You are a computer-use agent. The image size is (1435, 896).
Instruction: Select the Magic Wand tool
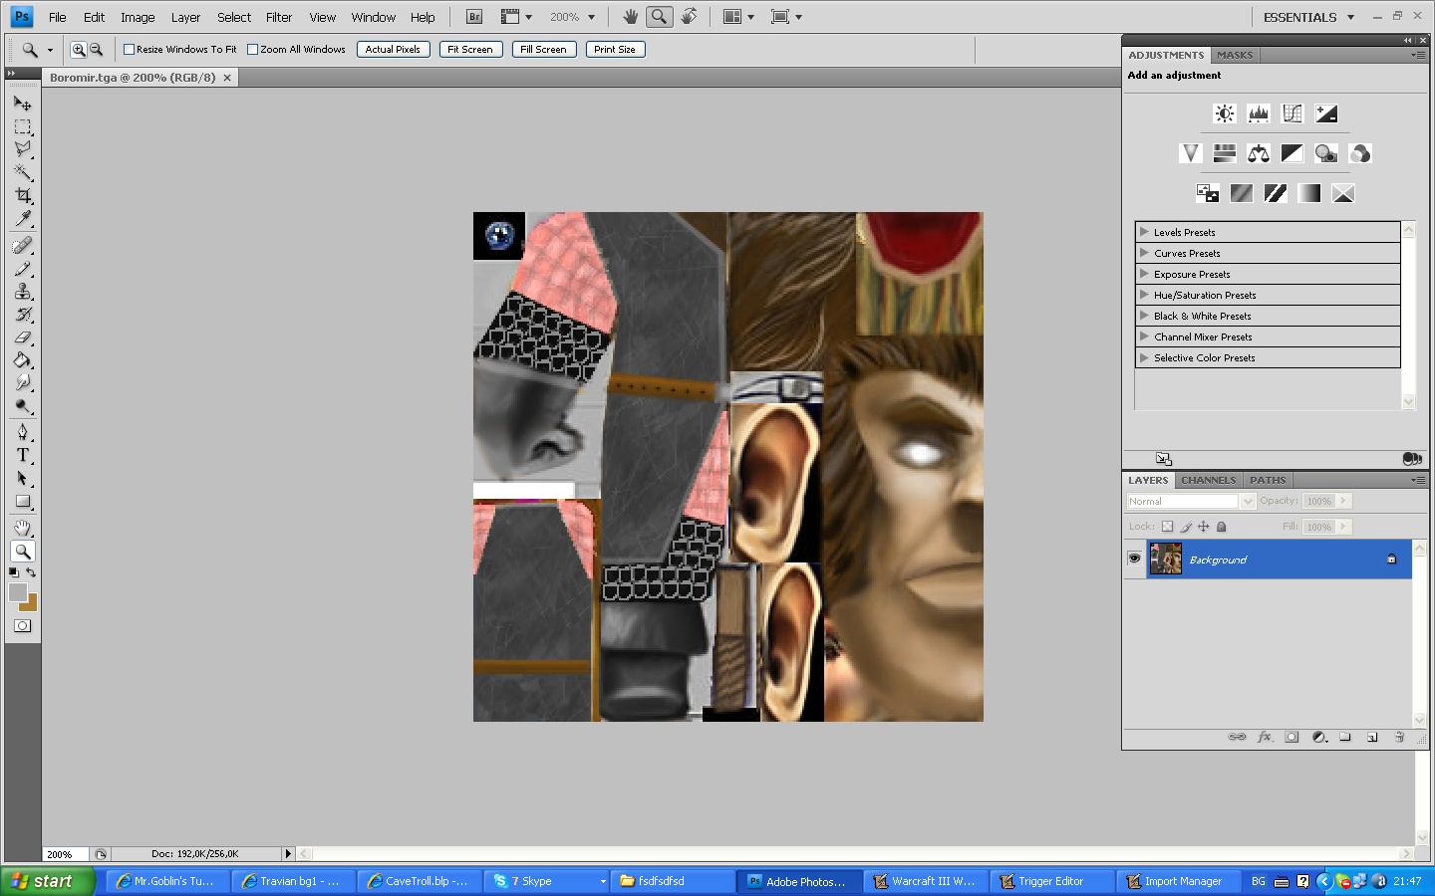[23, 172]
